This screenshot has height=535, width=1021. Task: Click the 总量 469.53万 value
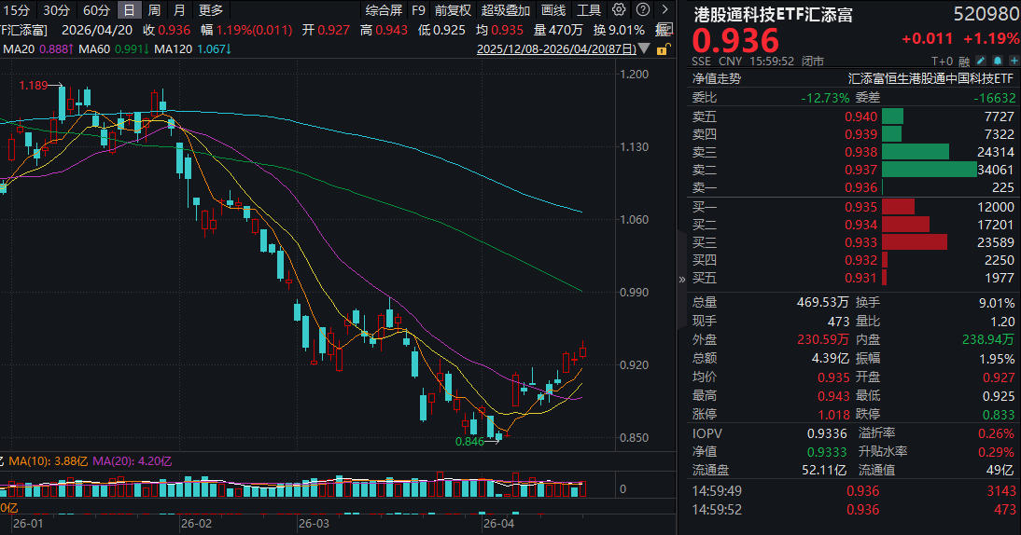822,302
